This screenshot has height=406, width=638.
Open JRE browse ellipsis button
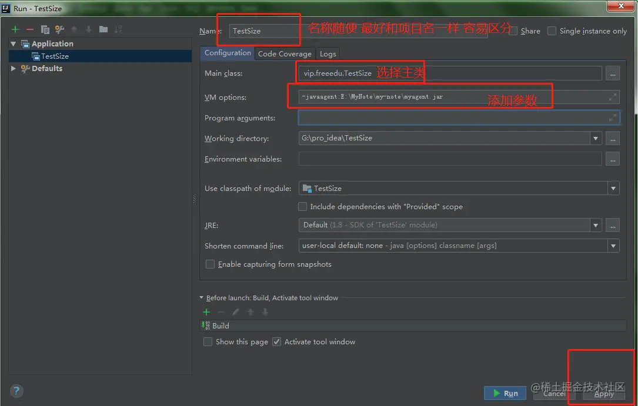click(612, 225)
